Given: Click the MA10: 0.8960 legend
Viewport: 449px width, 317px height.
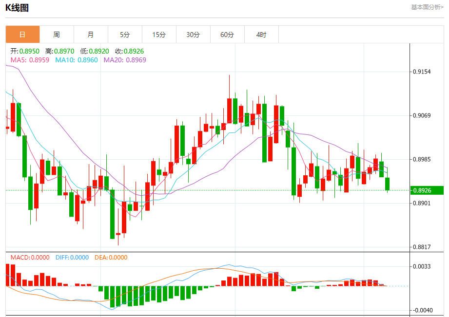Looking at the screenshot, I should point(77,60).
